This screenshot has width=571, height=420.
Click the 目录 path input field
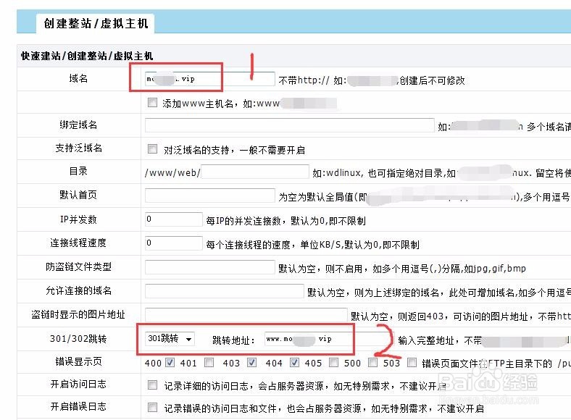pyautogui.click(x=255, y=172)
